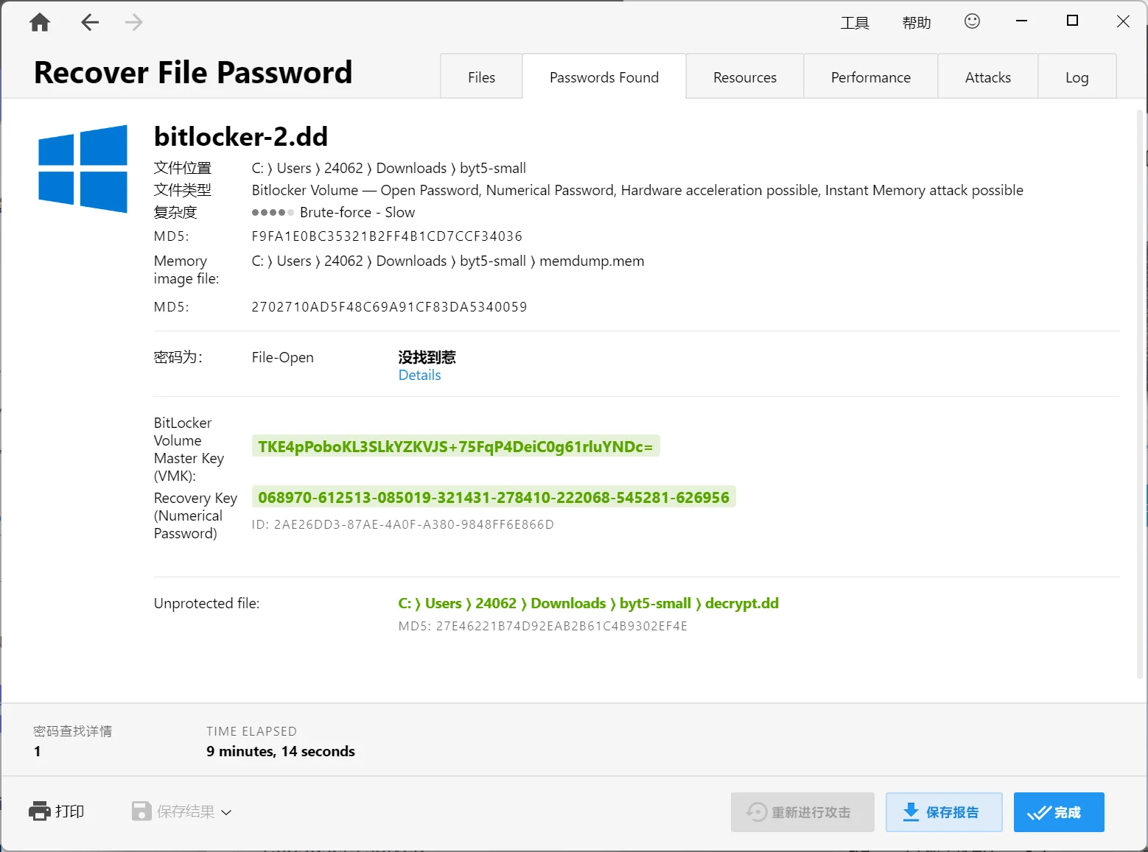Open the Details link
The height and width of the screenshot is (852, 1148).
[419, 375]
